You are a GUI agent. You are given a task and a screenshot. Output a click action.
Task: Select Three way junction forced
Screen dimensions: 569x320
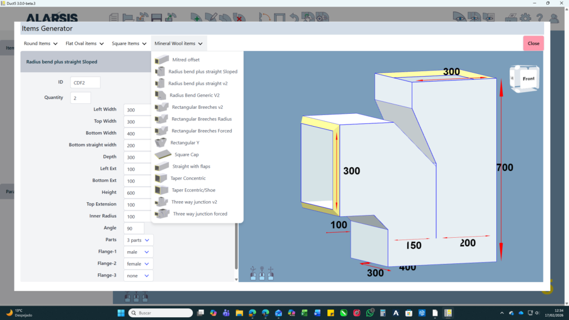click(x=199, y=214)
